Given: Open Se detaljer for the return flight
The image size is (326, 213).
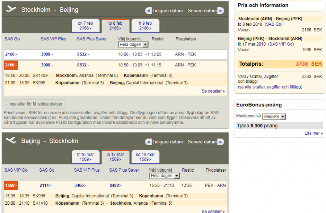Looking at the screenshot, I should coord(213,211).
